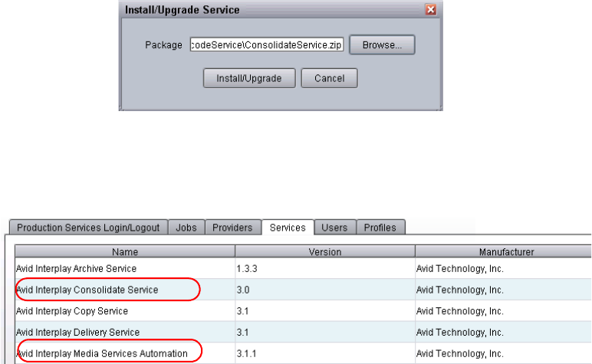Click version 3.0 of Consolidate Service

[243, 290]
